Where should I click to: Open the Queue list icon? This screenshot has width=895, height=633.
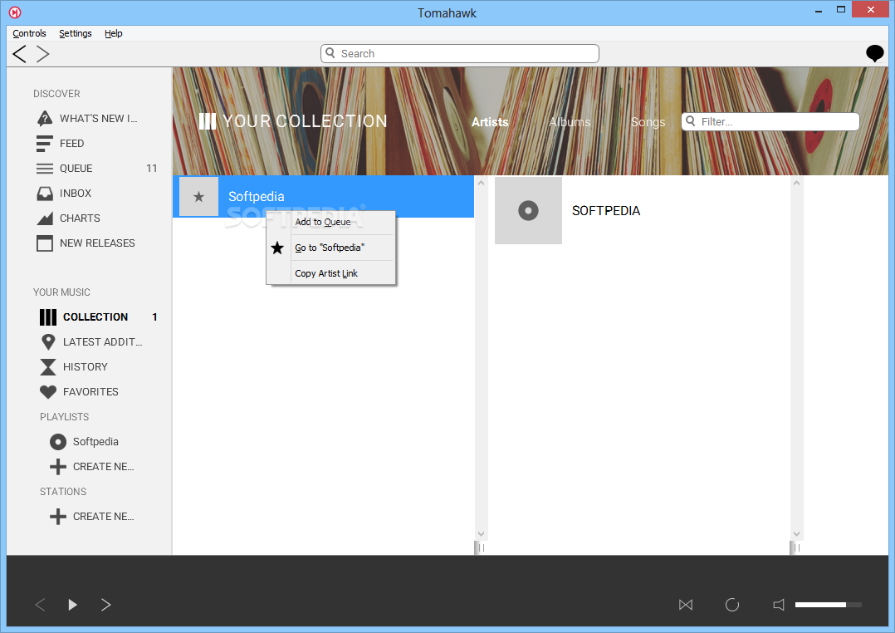pyautogui.click(x=45, y=169)
